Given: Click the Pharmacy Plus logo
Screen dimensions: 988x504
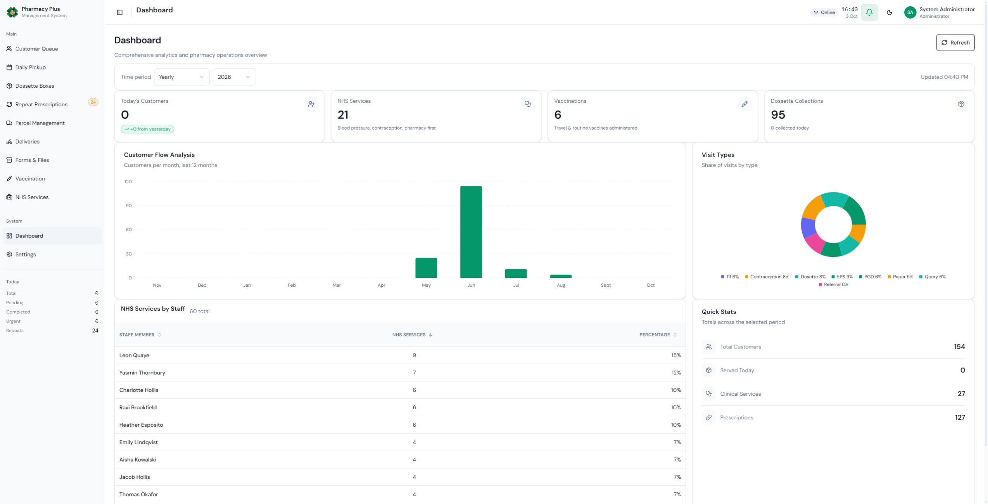Looking at the screenshot, I should point(12,12).
